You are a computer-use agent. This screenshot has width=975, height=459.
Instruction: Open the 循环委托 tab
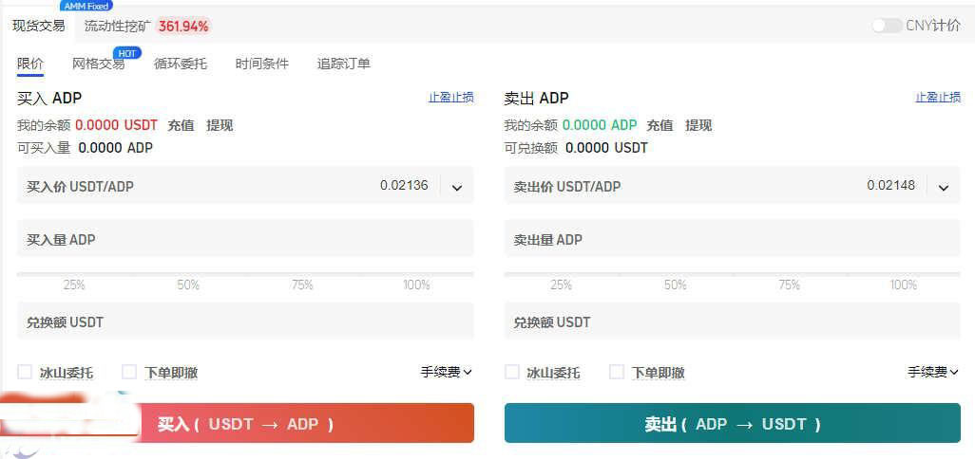181,64
